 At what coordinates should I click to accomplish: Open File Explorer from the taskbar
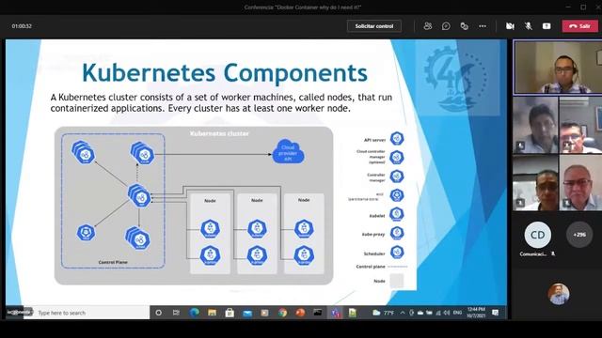[212, 313]
